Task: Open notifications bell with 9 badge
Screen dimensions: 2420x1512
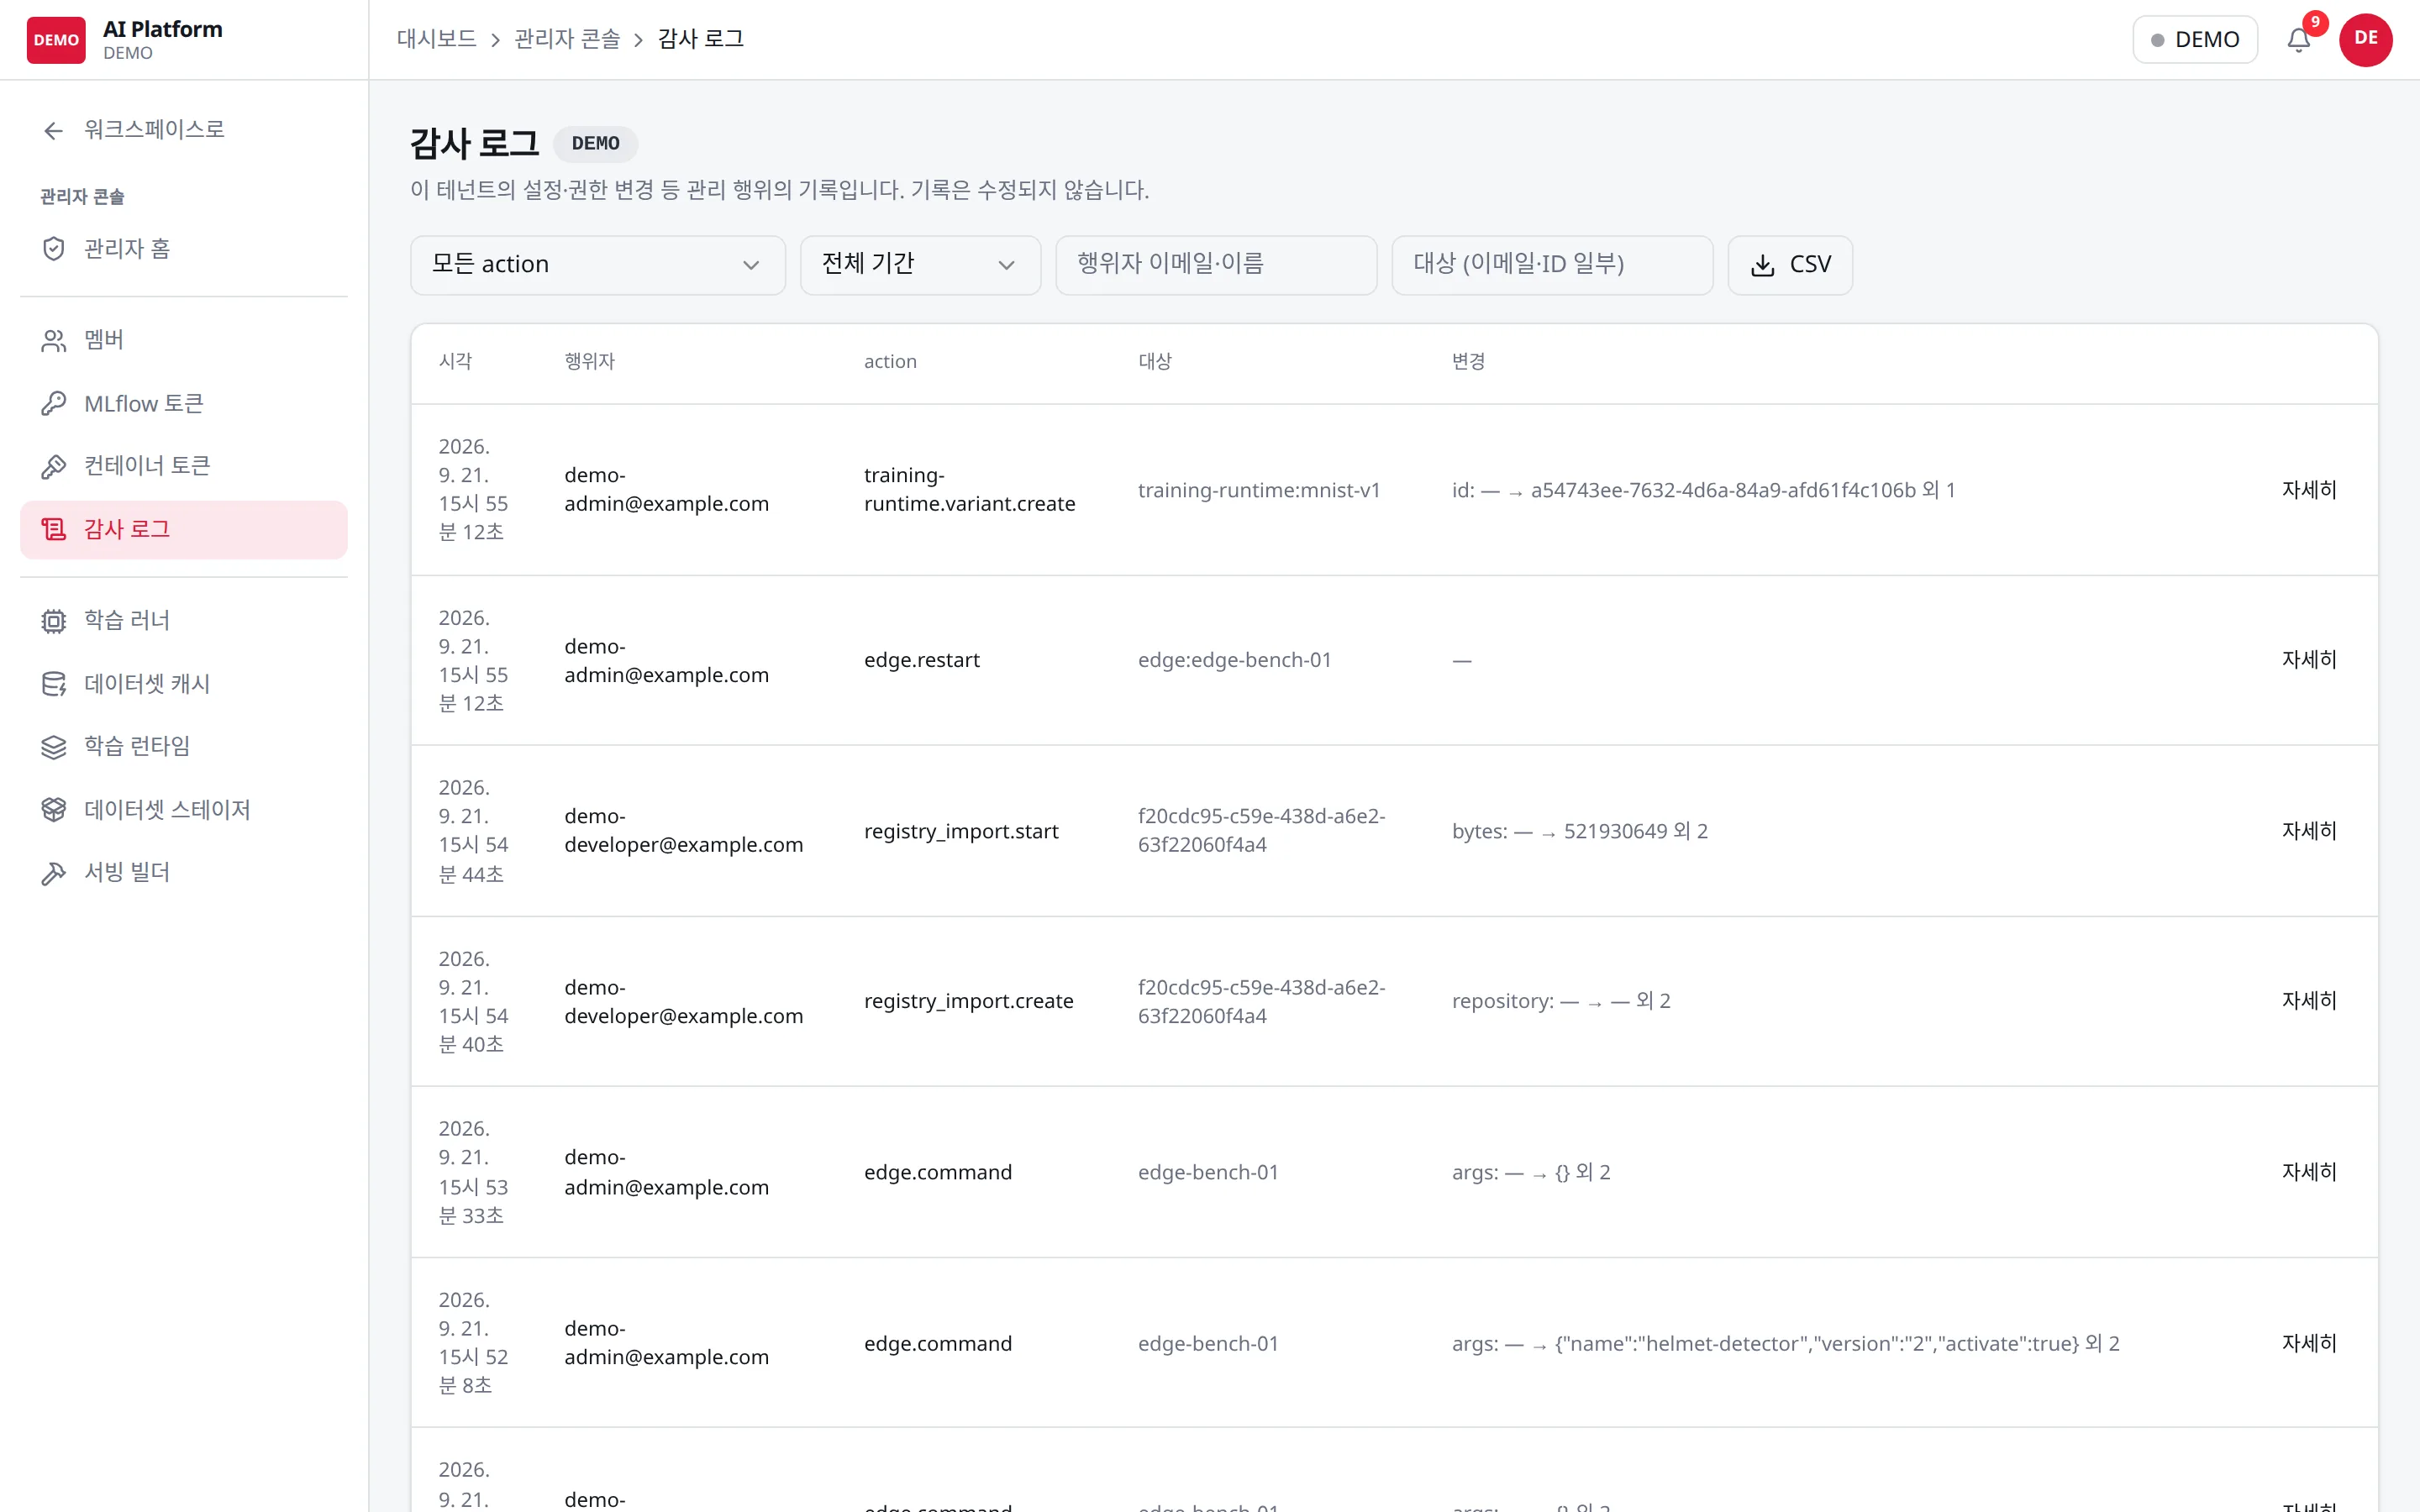Action: pos(2300,40)
